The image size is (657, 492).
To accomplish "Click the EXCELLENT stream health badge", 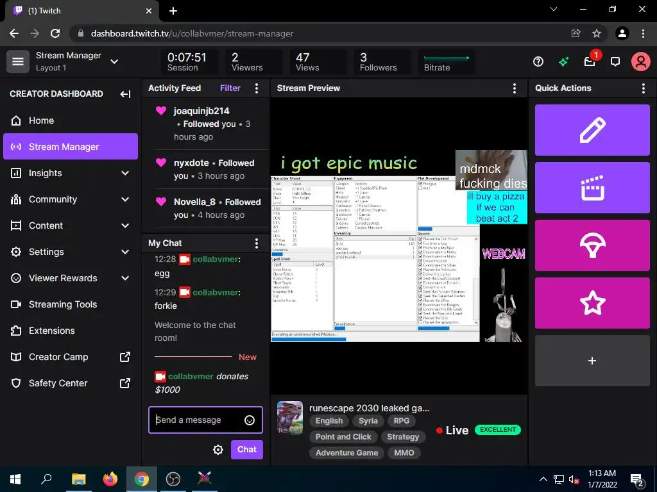I will [x=498, y=430].
